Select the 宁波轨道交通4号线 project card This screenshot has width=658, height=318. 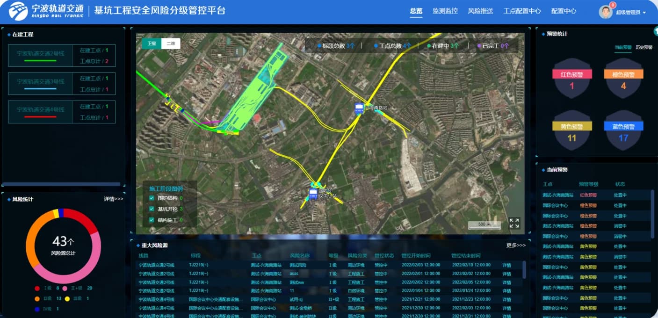62,112
